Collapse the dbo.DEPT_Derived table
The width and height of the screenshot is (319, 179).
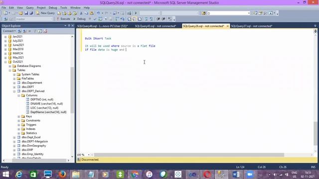(x=14, y=91)
